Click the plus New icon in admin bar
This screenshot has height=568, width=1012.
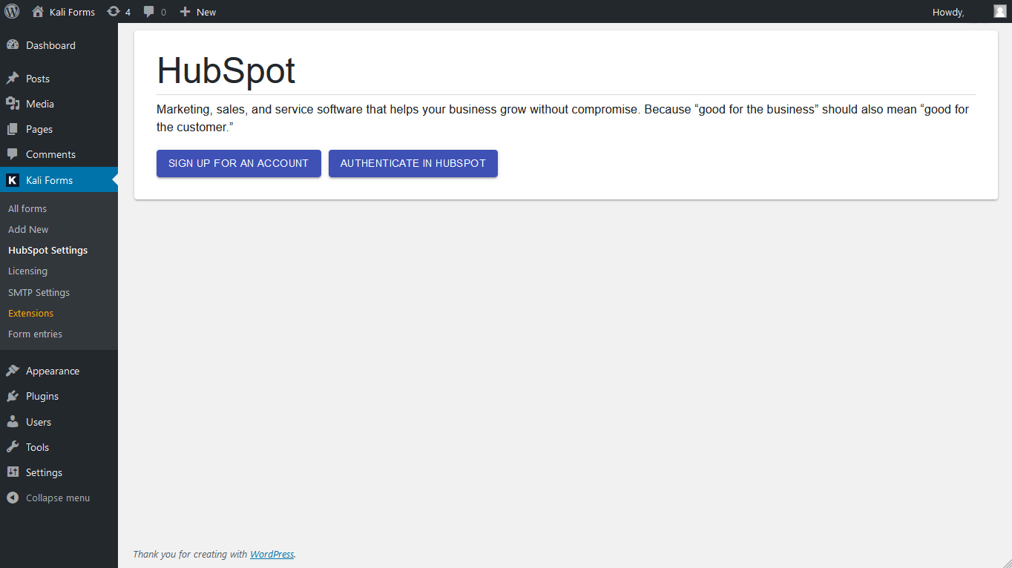click(185, 12)
